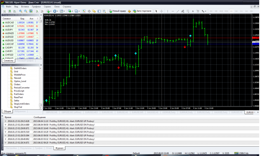This screenshot has width=261, height=156.
Task: Switch to the XAUUSD,H1 chart tab
Action: coord(151,112)
